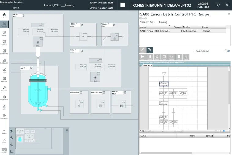Image resolution: width=232 pixels, height=155 pixels.
Task: Change language via Sprache icon
Action: pos(4,132)
